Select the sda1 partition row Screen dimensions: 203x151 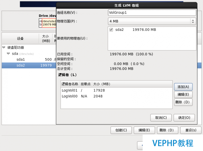(x=29, y=60)
